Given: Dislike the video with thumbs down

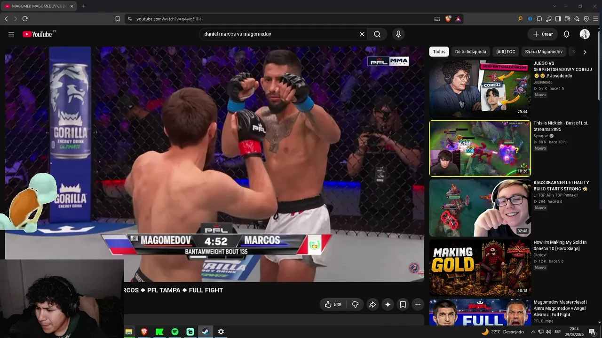Looking at the screenshot, I should (356, 305).
